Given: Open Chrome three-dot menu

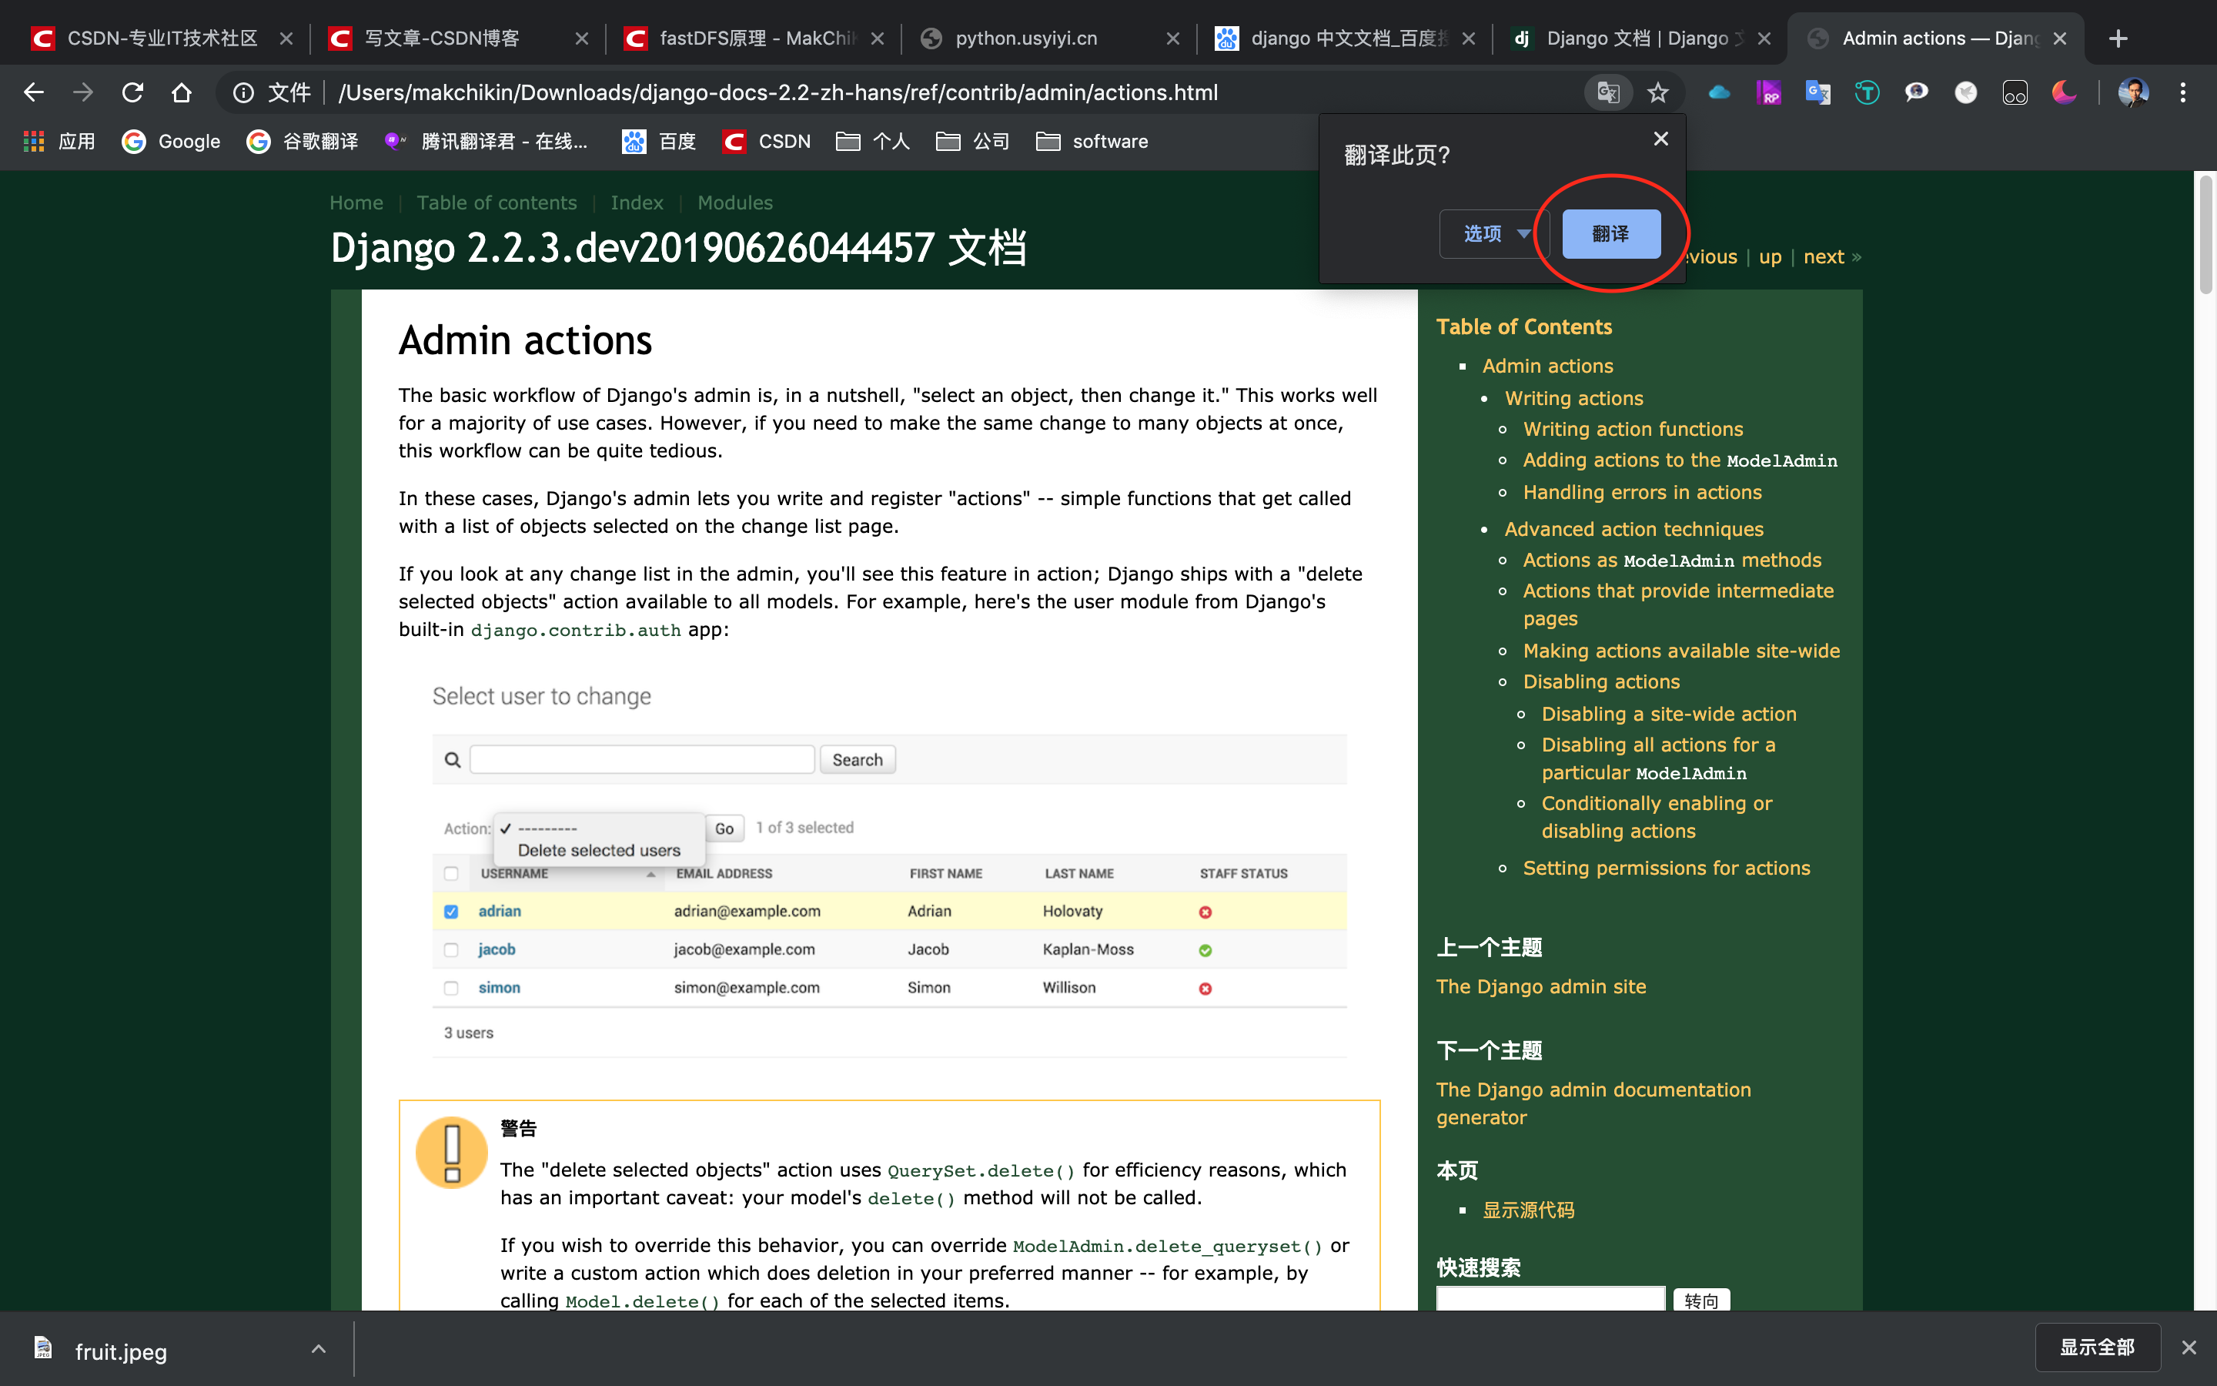Looking at the screenshot, I should coord(2183,92).
